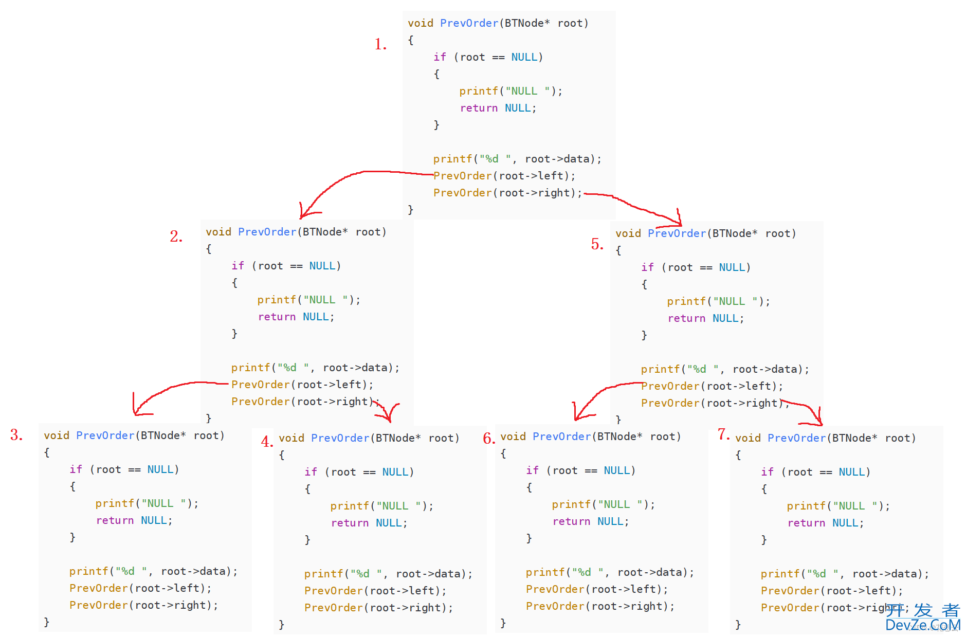
Task: Click 'printf("%d ", root->data);' in block 7
Action: tap(845, 574)
